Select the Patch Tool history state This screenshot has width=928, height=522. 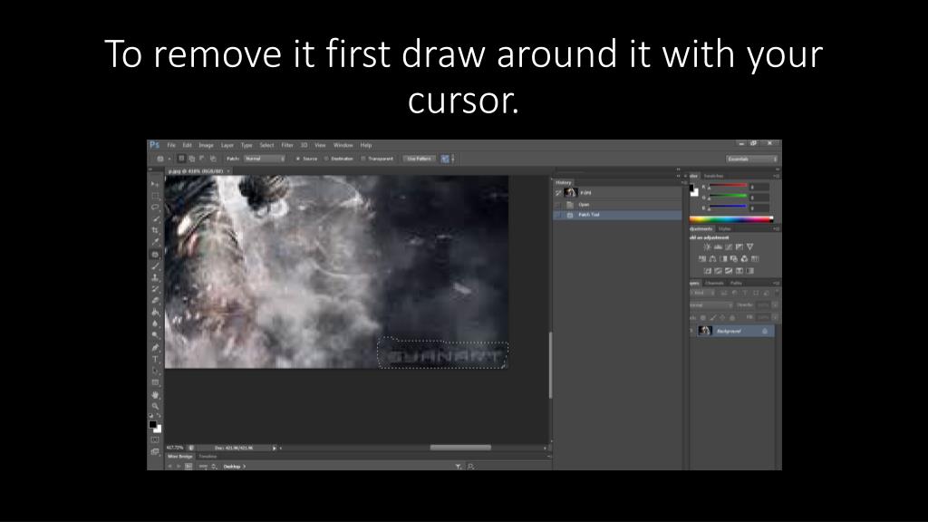pos(618,215)
